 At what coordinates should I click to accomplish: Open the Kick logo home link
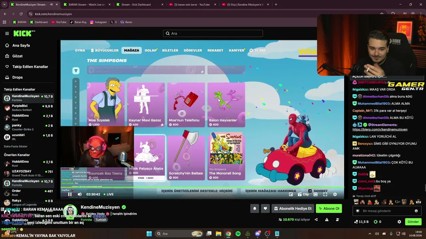[24, 33]
